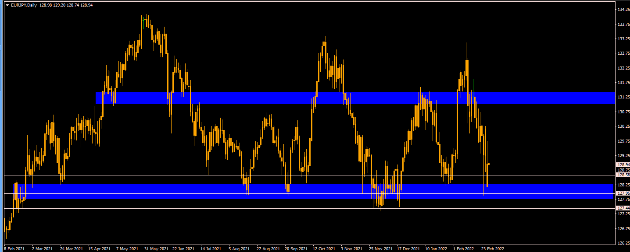Click the 31 May 2021 date label

tap(156, 248)
